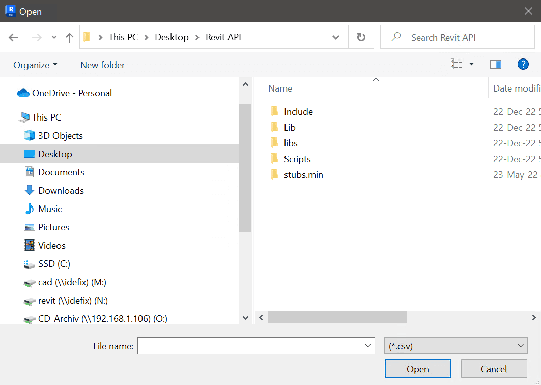Open Downloads in the navigation pane
Viewport: 541px width, 385px height.
click(x=61, y=190)
